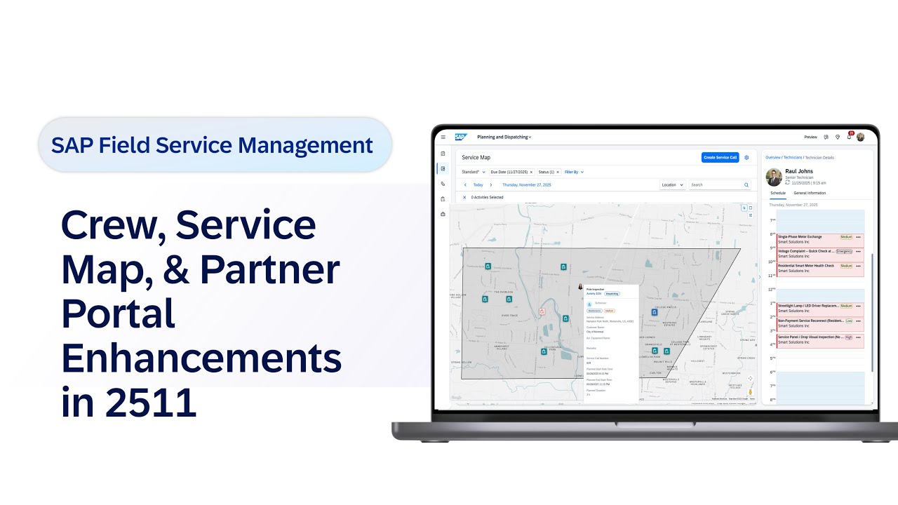Go to the next day arrow
898x505 pixels.
click(x=491, y=185)
